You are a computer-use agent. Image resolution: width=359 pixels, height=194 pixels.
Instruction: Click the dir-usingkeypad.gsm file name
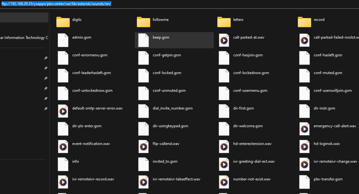170,126
